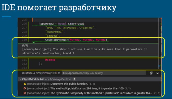172x99 pixels.
Task: Collapse the ObjectModule.bsl problems group
Action: (x=21, y=79)
